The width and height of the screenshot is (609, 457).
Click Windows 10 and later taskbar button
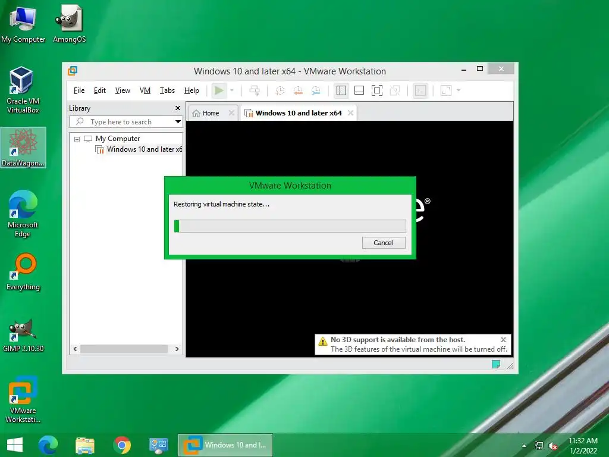click(225, 445)
